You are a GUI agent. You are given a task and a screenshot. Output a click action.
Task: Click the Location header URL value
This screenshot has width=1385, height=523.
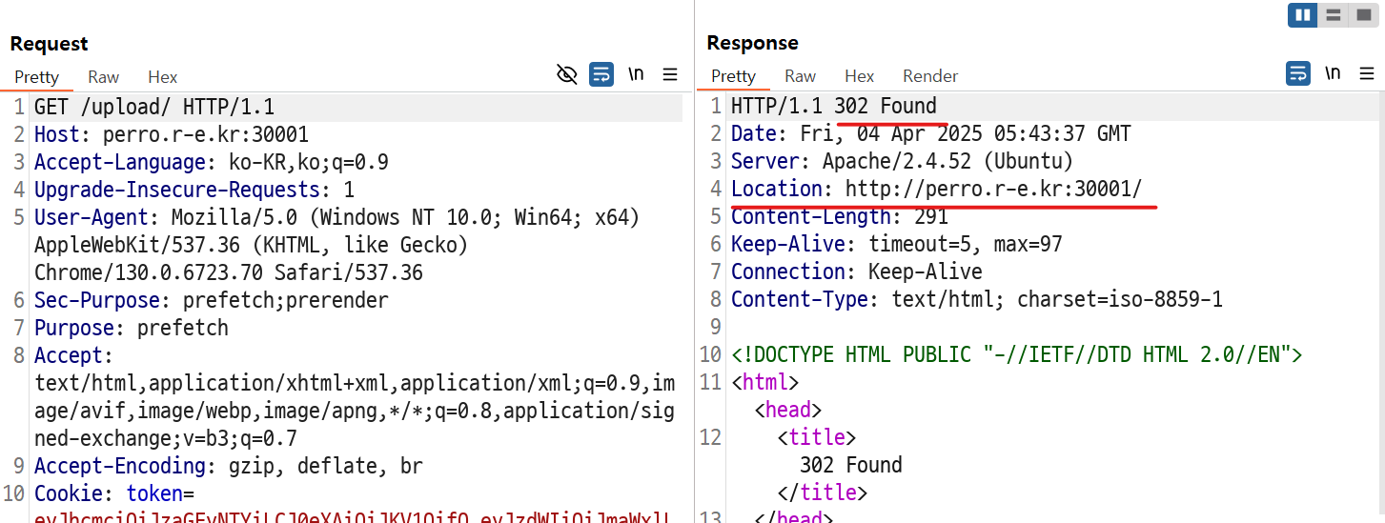click(993, 189)
